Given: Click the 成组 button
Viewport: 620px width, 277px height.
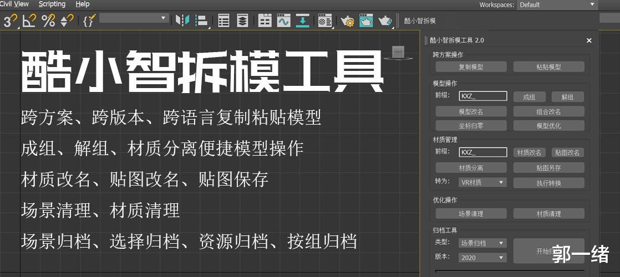Looking at the screenshot, I should pyautogui.click(x=530, y=97).
